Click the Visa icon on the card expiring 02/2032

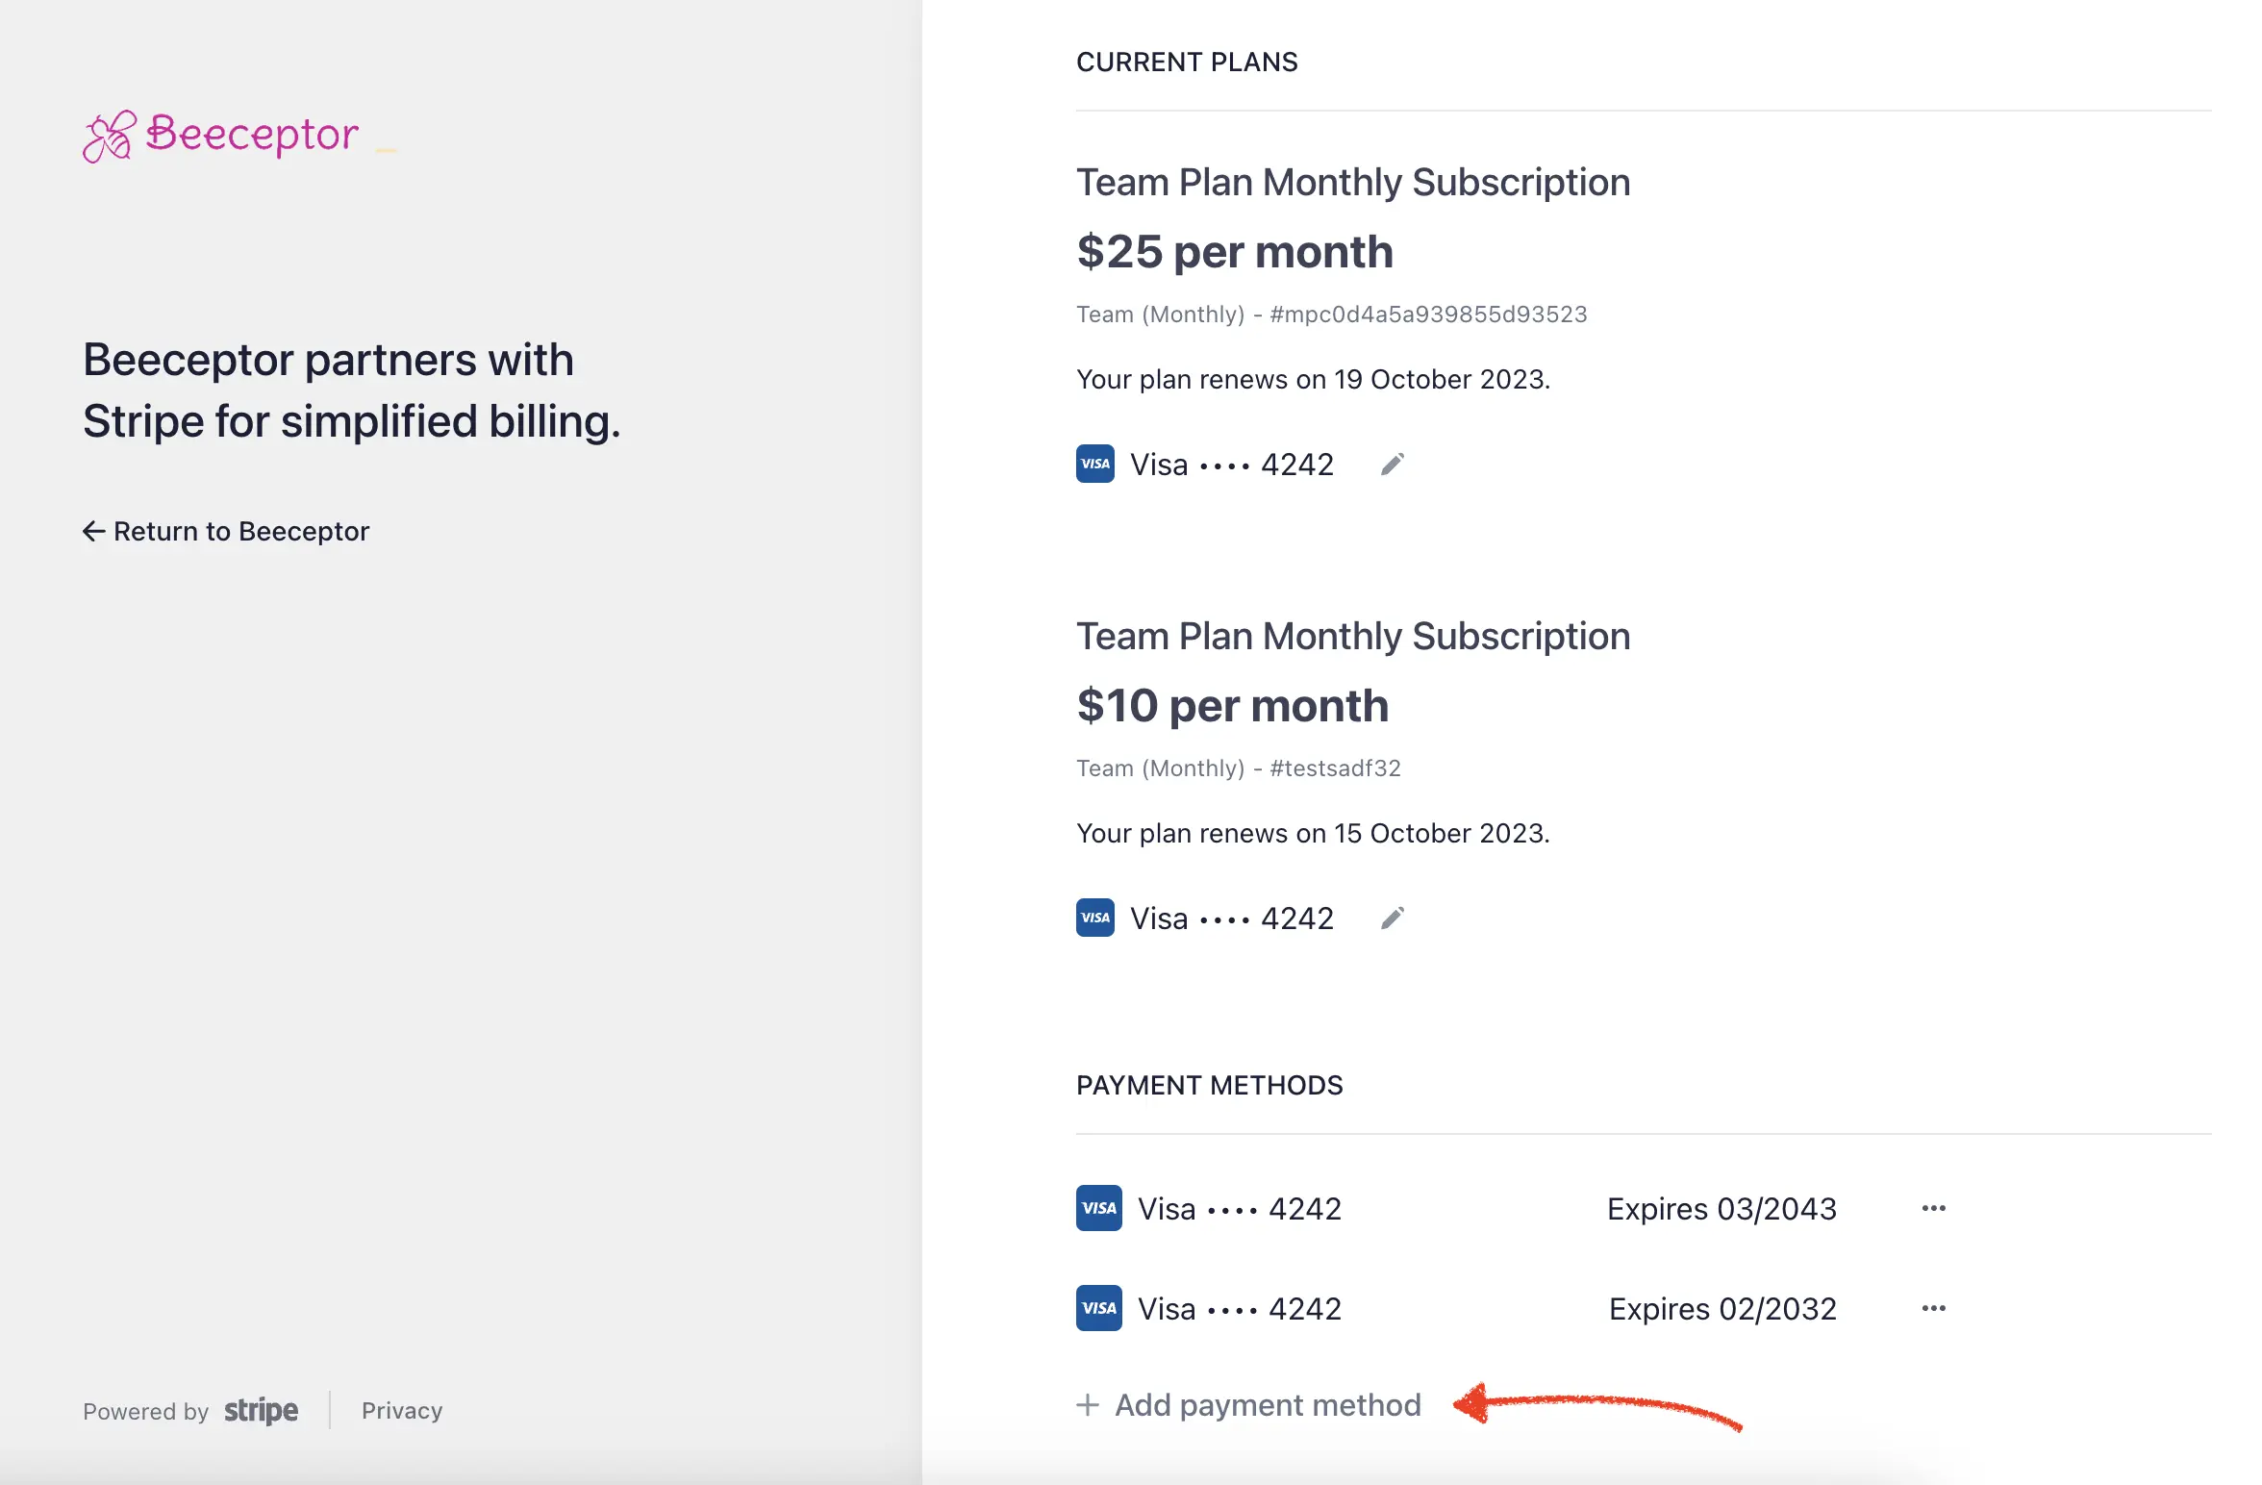pyautogui.click(x=1097, y=1308)
